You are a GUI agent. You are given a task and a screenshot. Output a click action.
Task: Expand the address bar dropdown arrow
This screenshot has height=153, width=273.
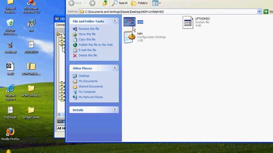259,11
